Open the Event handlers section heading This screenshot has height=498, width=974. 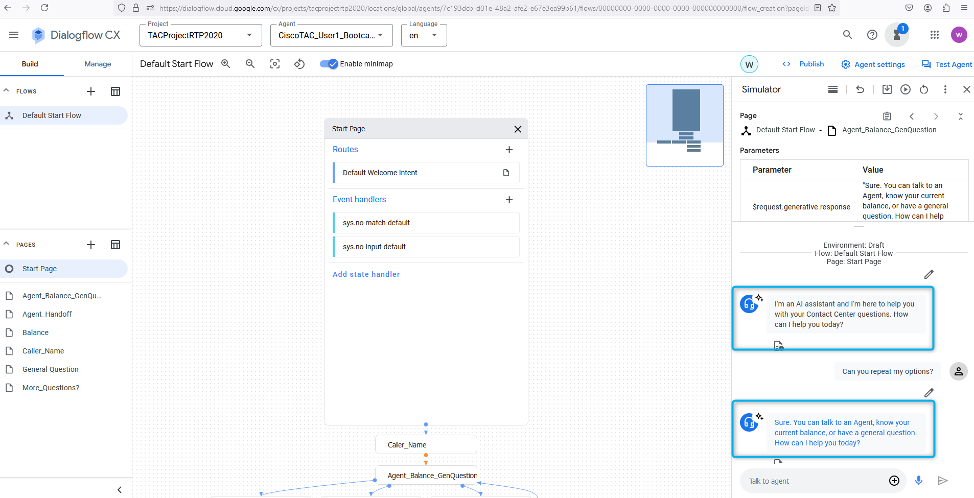coord(359,200)
